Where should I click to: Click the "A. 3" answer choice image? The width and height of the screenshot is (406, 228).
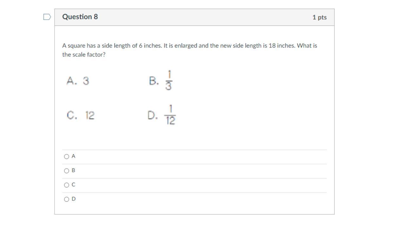click(x=78, y=81)
